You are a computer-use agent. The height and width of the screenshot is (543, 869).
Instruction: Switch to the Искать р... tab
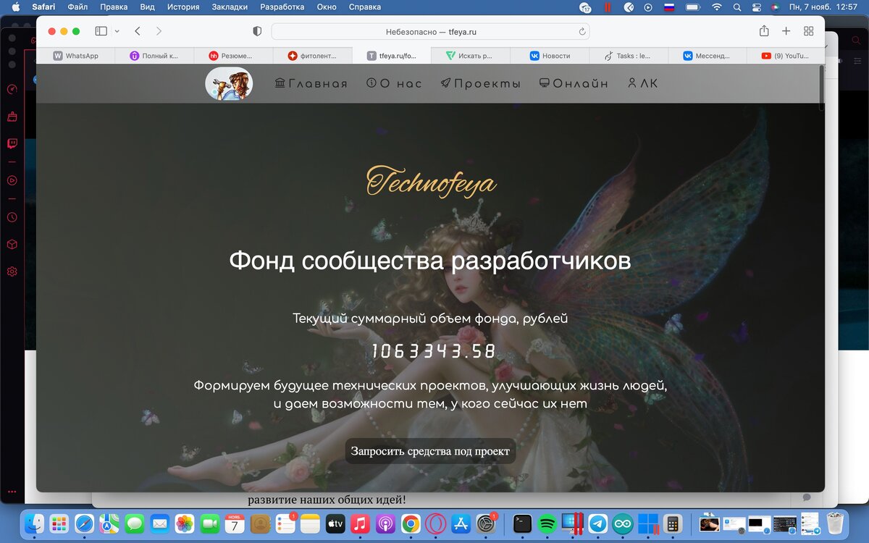point(471,56)
